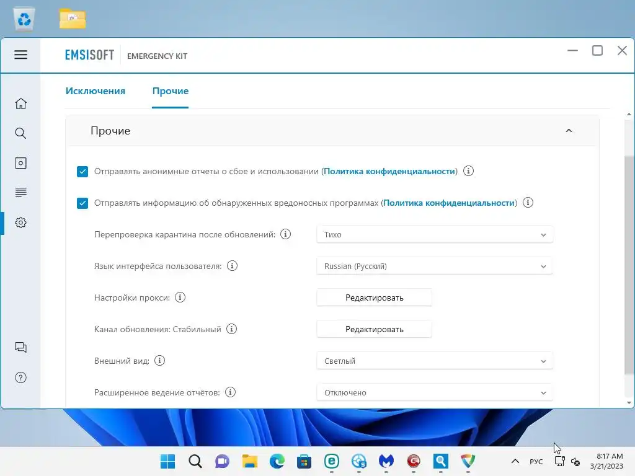This screenshot has height=476, width=635.
Task: Click scrollbar down arrow
Action: (x=629, y=403)
